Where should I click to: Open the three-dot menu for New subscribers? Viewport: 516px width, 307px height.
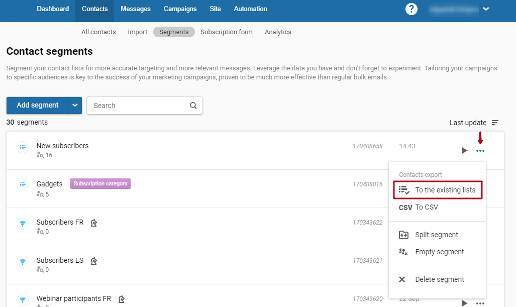(480, 151)
